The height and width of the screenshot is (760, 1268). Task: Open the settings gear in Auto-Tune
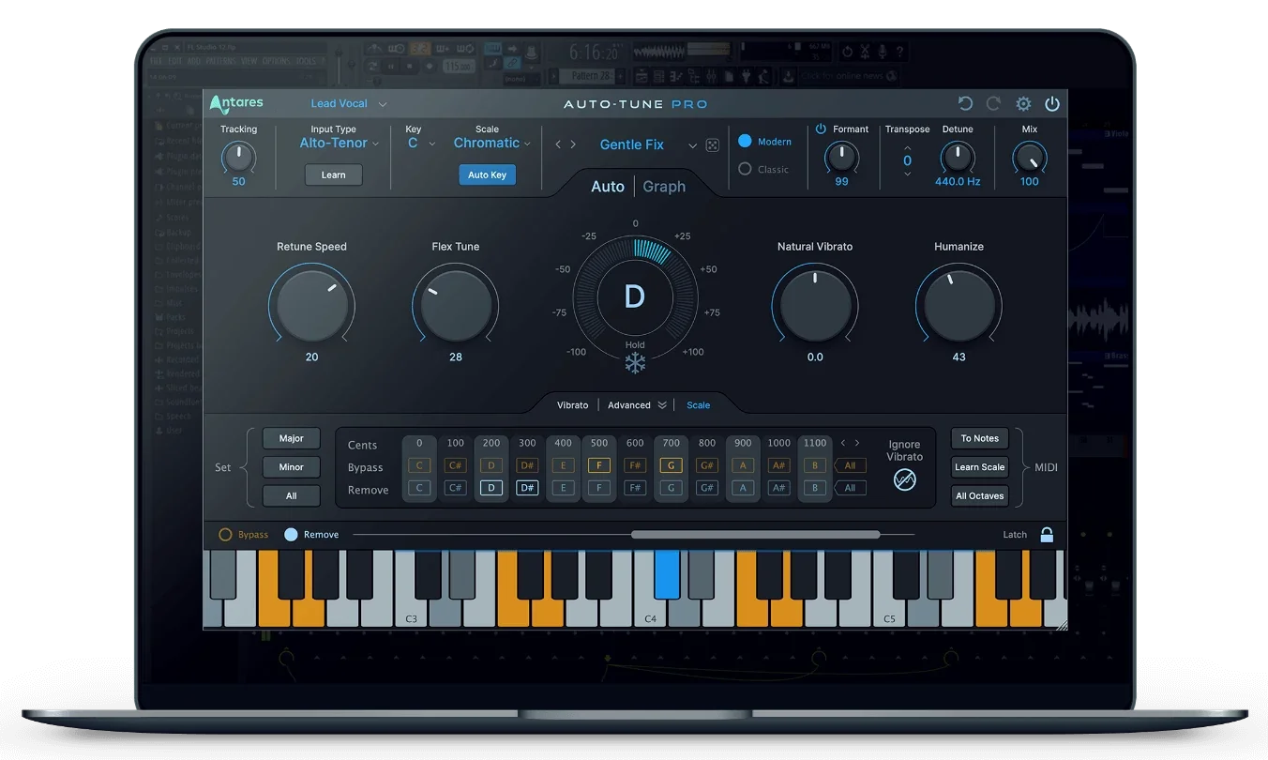click(1023, 104)
